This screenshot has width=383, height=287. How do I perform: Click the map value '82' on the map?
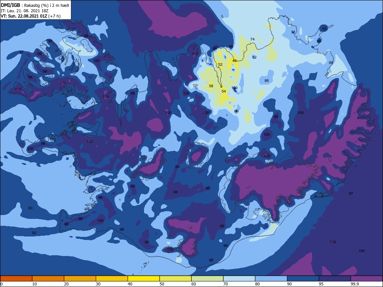(255, 57)
